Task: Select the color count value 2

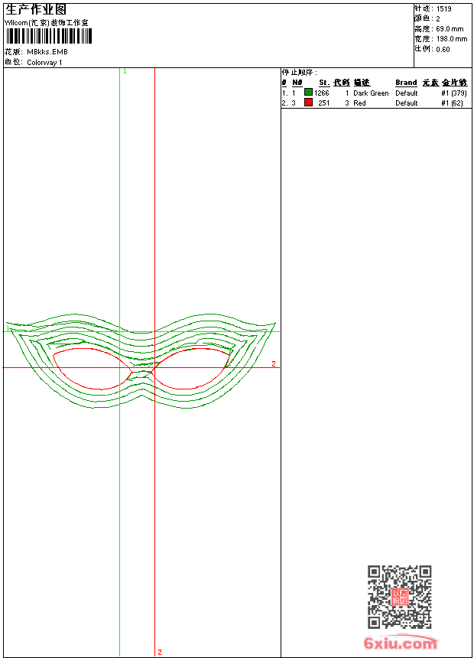Action: tap(438, 19)
